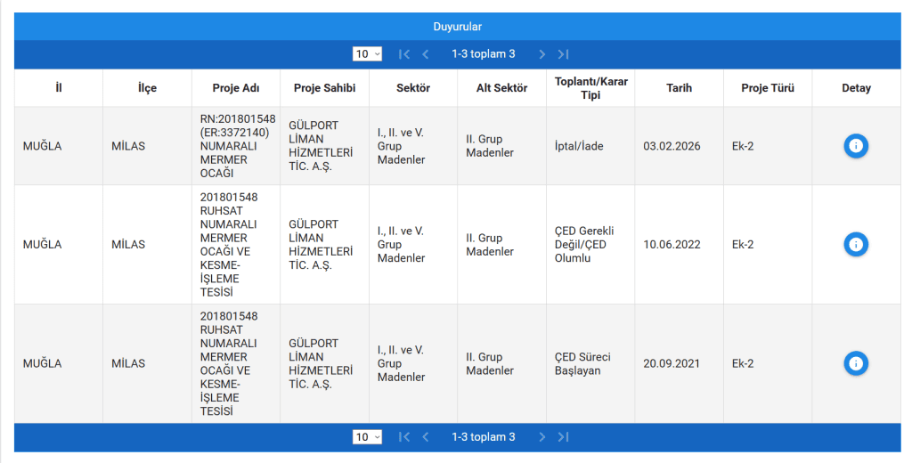This screenshot has width=912, height=463.
Task: Go to next page in bottom paginator
Action: click(541, 437)
